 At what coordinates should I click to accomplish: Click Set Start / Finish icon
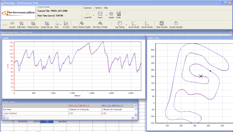pyautogui.click(x=100, y=23)
